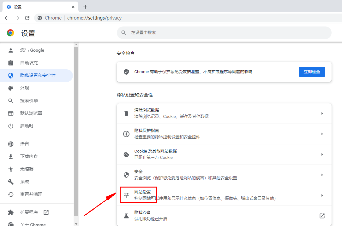Screen dimensions: 342x226
Task: Open external link icon for 隐私沙盒
Action: point(322,216)
